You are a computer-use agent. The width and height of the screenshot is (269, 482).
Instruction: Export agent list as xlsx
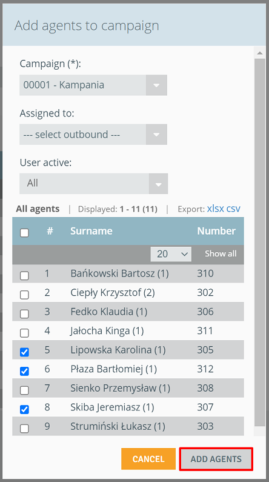(216, 209)
